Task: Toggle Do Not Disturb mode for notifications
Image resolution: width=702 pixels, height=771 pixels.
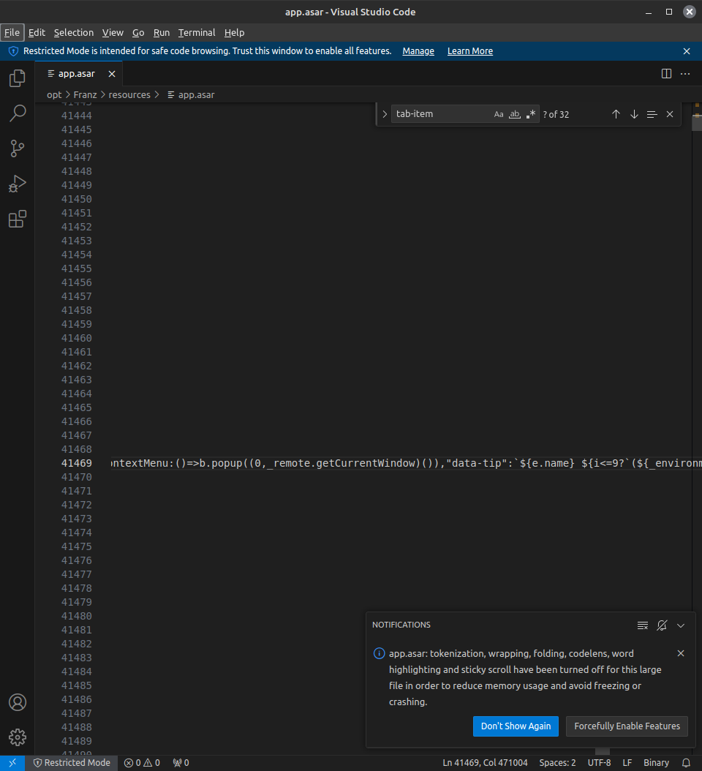Action: point(662,625)
